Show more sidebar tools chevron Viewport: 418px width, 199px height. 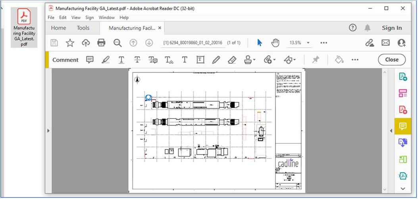(403, 189)
